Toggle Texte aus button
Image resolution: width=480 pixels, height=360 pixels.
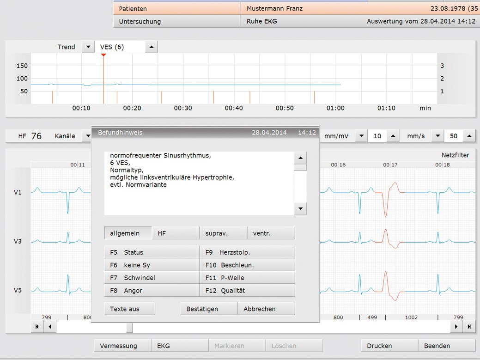tap(130, 309)
